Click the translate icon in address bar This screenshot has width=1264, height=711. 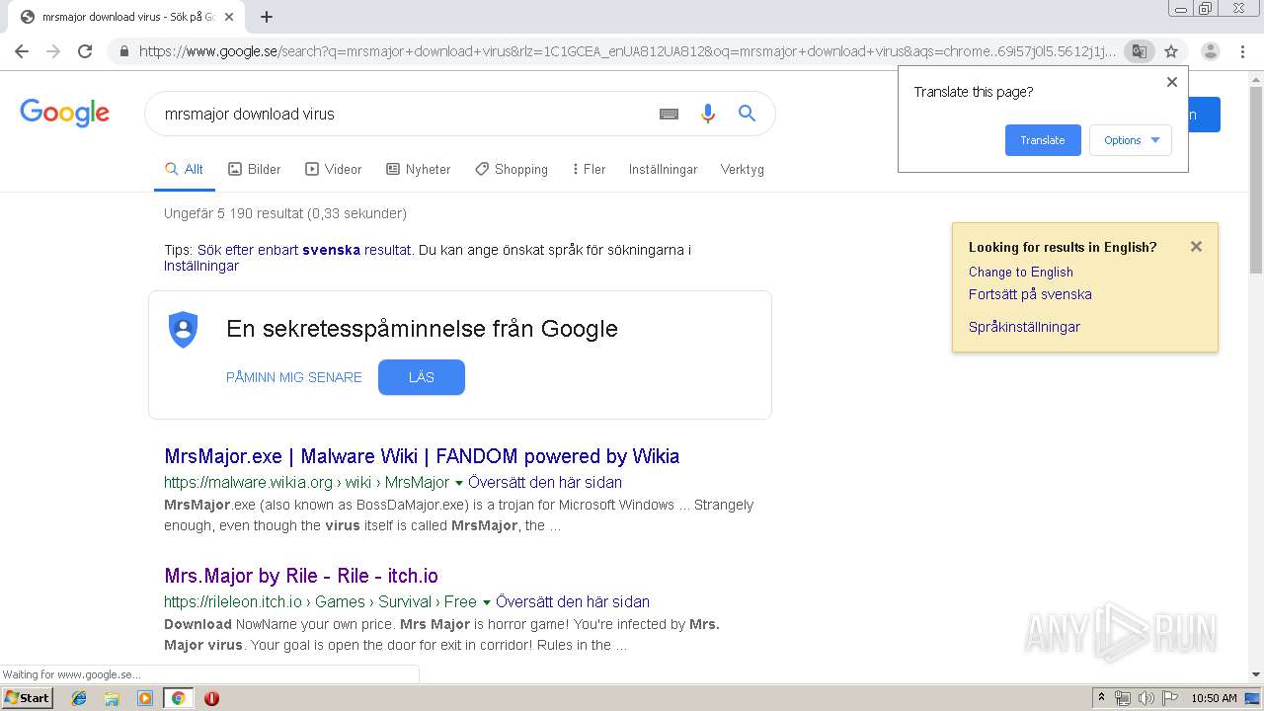1139,51
